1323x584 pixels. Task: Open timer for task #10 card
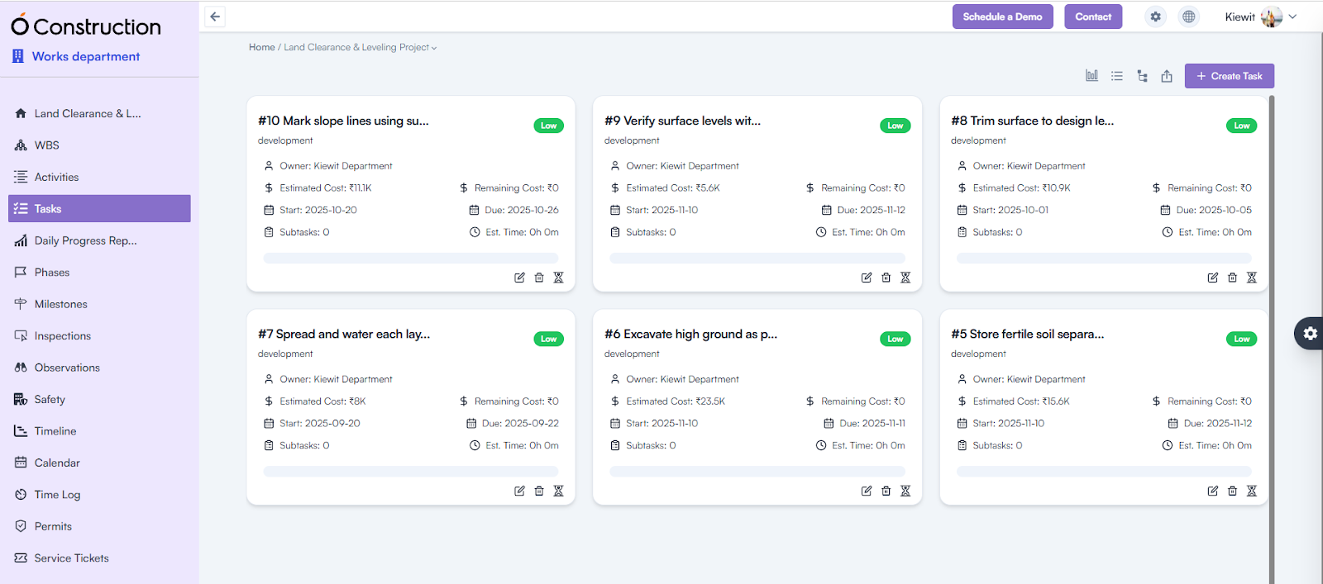coord(559,278)
